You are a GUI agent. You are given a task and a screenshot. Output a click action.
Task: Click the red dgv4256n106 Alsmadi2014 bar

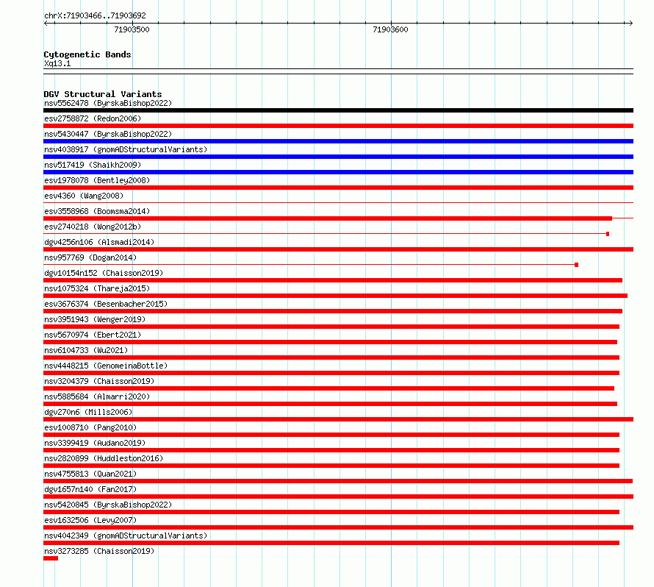338,249
